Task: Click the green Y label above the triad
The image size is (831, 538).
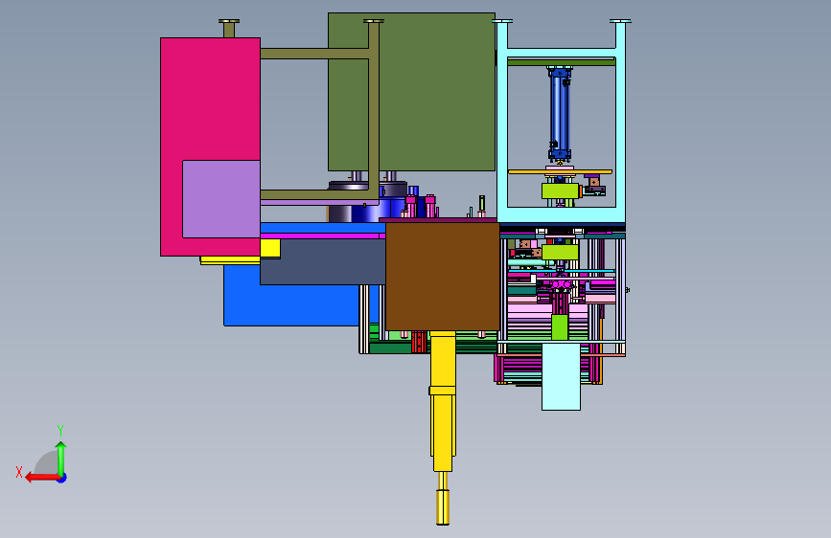Action: point(60,430)
